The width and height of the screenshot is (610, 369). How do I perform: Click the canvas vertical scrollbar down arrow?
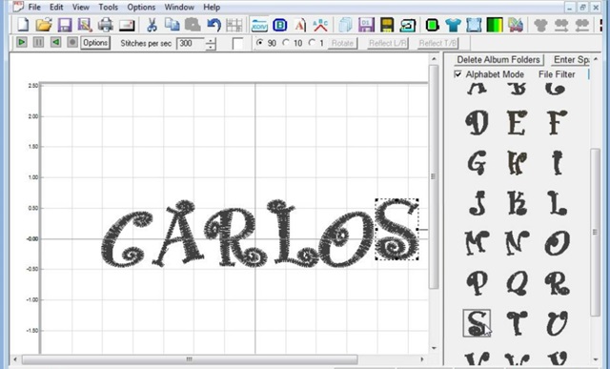click(434, 348)
